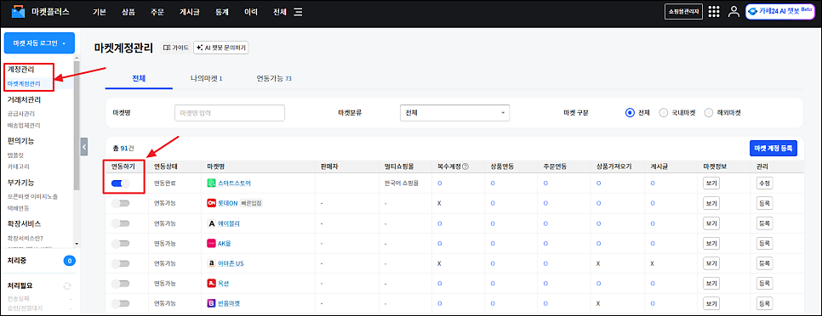Click the 전송실패 status entry

tap(18, 298)
